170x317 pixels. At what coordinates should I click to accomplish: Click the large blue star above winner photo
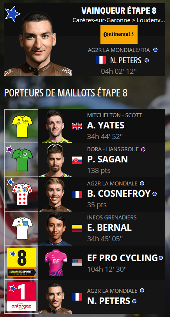pos(13,14)
